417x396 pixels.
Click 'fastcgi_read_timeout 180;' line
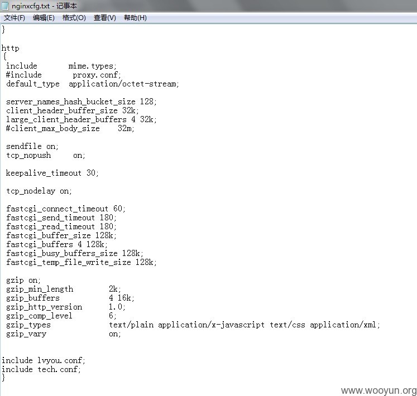(61, 226)
